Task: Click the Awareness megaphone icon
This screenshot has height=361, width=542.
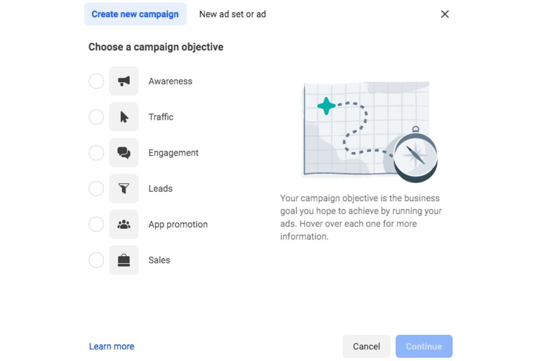Action: coord(124,81)
